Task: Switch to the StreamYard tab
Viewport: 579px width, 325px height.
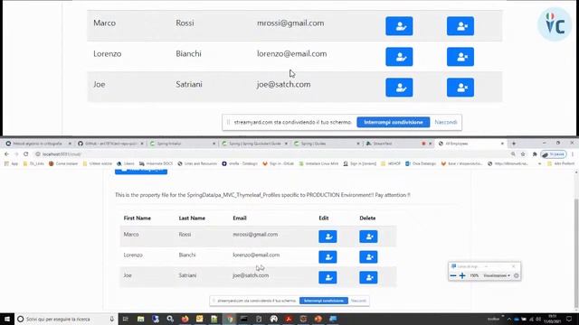Action: point(398,144)
